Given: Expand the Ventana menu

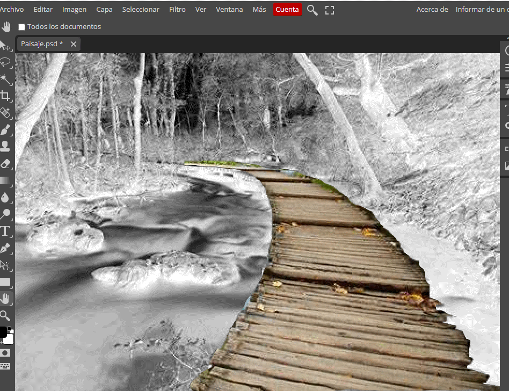Looking at the screenshot, I should pyautogui.click(x=229, y=9).
